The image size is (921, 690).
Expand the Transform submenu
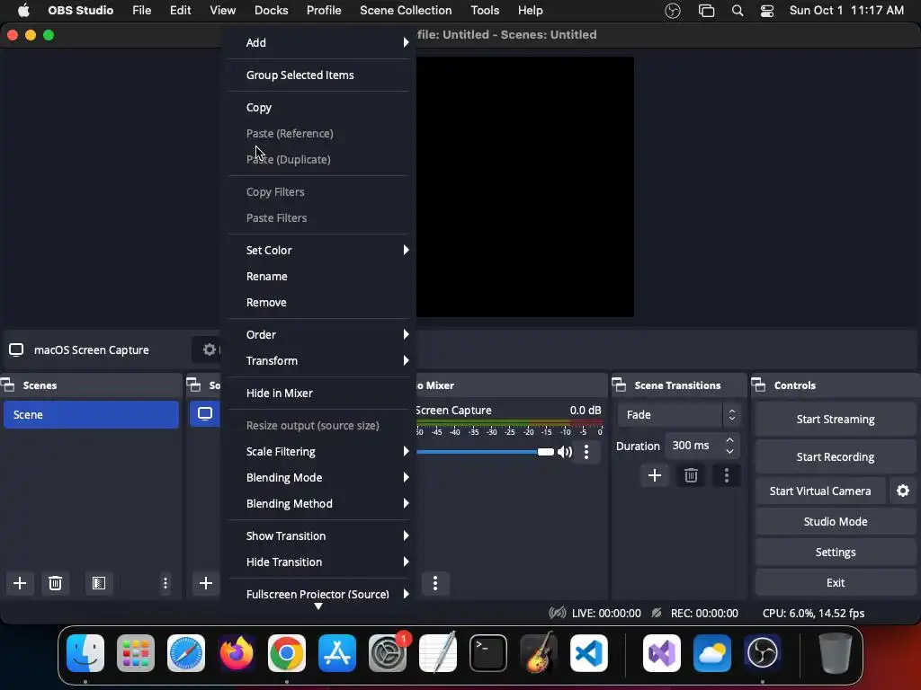click(x=318, y=360)
